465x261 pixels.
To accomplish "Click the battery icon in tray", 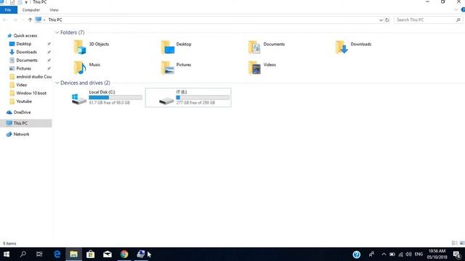I will point(392,254).
